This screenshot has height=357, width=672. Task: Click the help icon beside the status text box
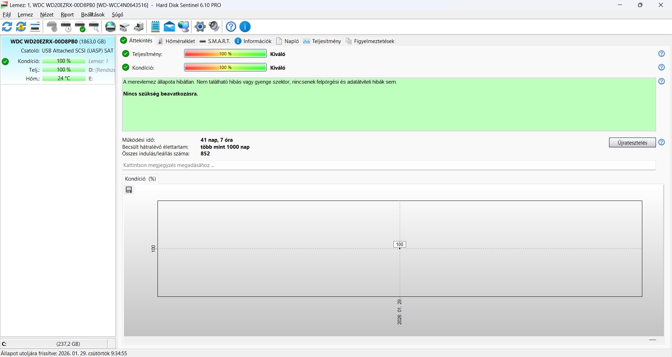pos(661,81)
